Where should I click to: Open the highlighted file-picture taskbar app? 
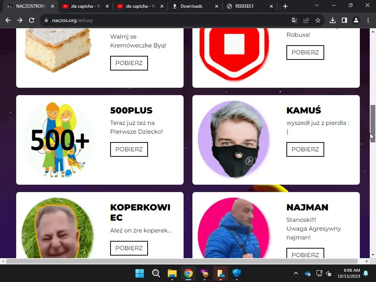220,273
